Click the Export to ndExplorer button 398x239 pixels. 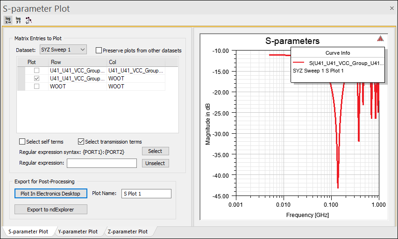50,209
